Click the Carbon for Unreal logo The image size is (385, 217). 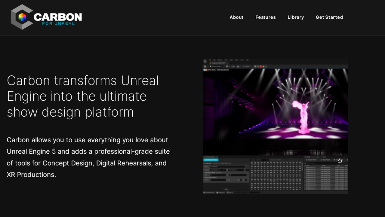[x=46, y=17]
